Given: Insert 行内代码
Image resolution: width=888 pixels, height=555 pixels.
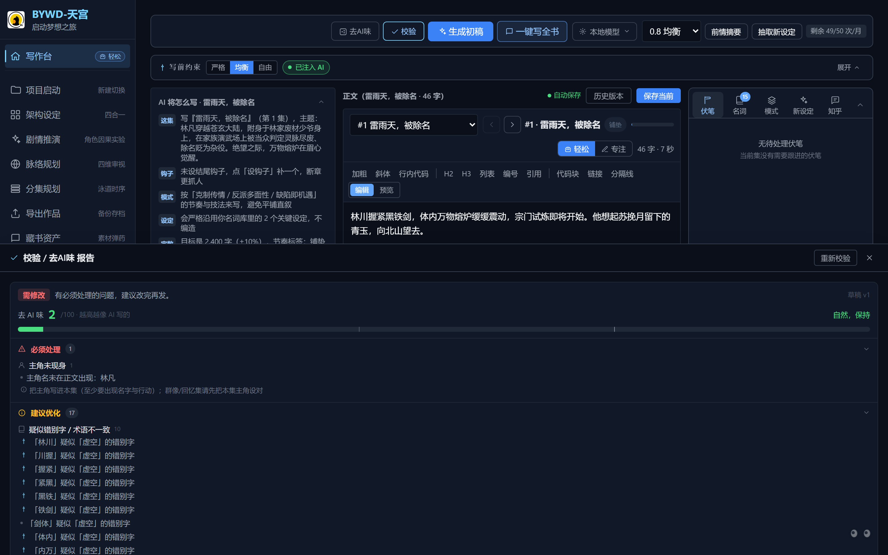Looking at the screenshot, I should click(413, 174).
